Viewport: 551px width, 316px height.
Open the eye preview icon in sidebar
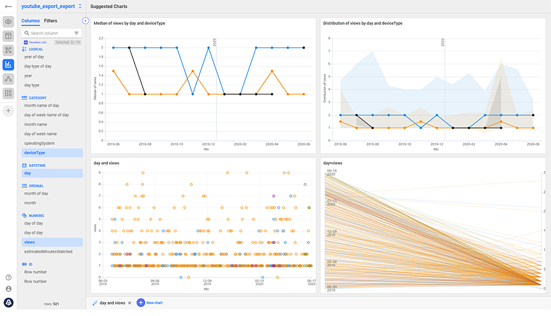coord(8,22)
